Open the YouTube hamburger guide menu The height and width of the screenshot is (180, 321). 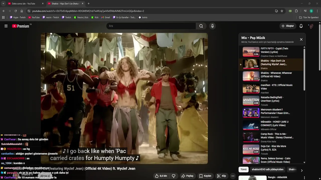[x=6, y=26]
